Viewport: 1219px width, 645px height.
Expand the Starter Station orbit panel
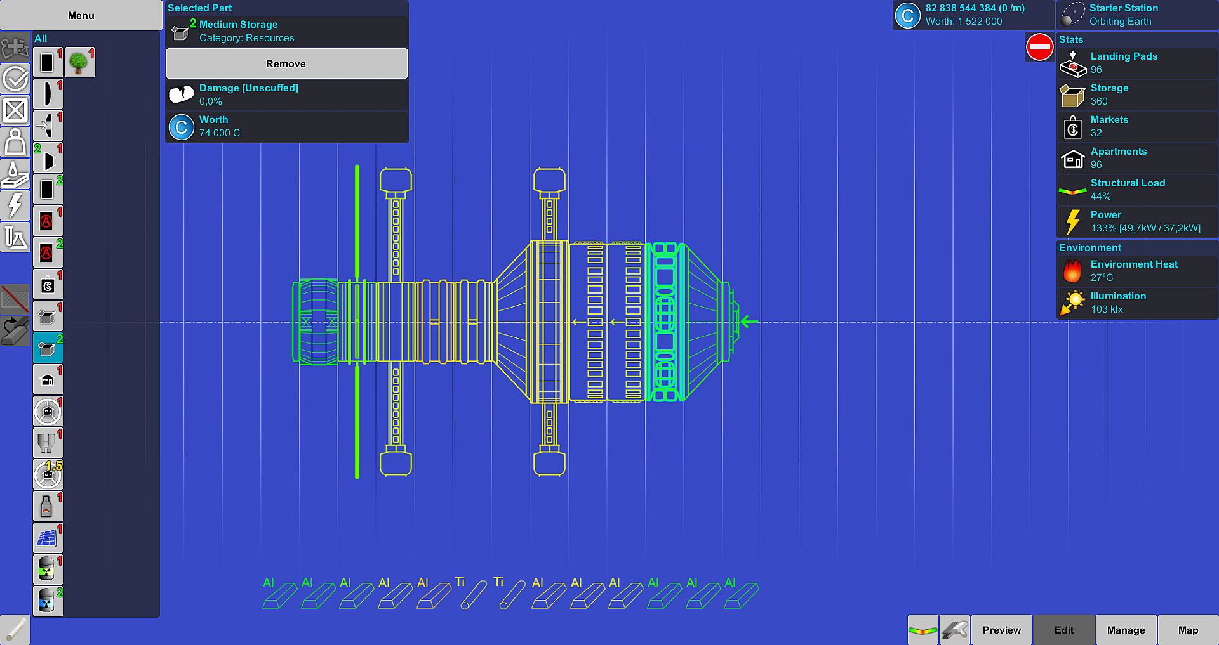coord(1136,15)
